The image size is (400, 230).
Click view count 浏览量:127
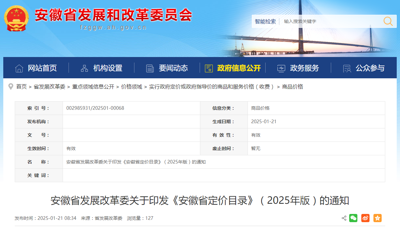[140, 218]
